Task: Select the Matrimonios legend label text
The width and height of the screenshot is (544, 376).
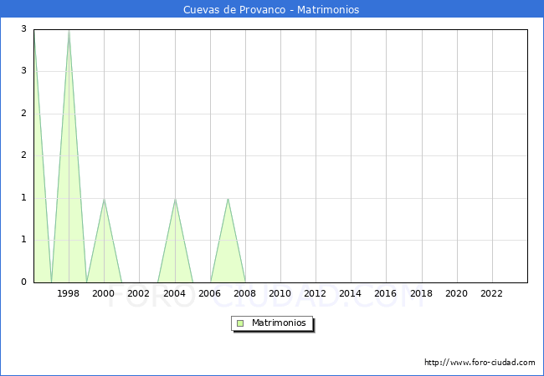Action: [x=280, y=323]
